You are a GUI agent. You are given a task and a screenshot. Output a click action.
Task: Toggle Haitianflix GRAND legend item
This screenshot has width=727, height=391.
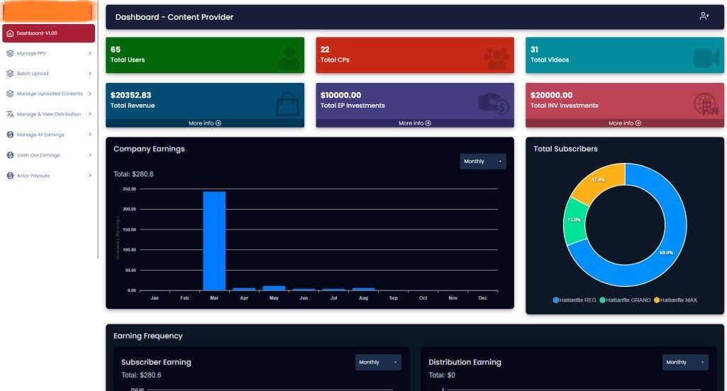(627, 300)
